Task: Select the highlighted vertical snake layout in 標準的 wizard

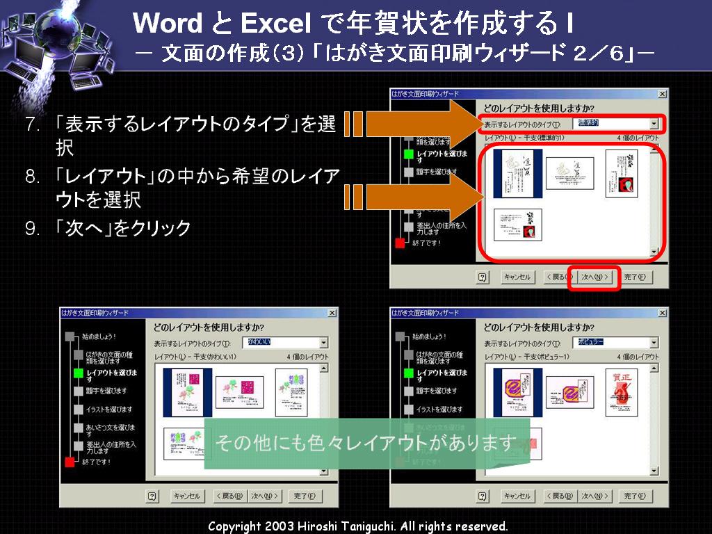Action: tap(518, 173)
